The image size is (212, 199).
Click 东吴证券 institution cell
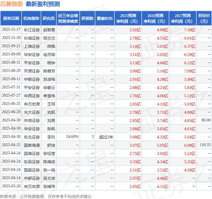point(32,162)
